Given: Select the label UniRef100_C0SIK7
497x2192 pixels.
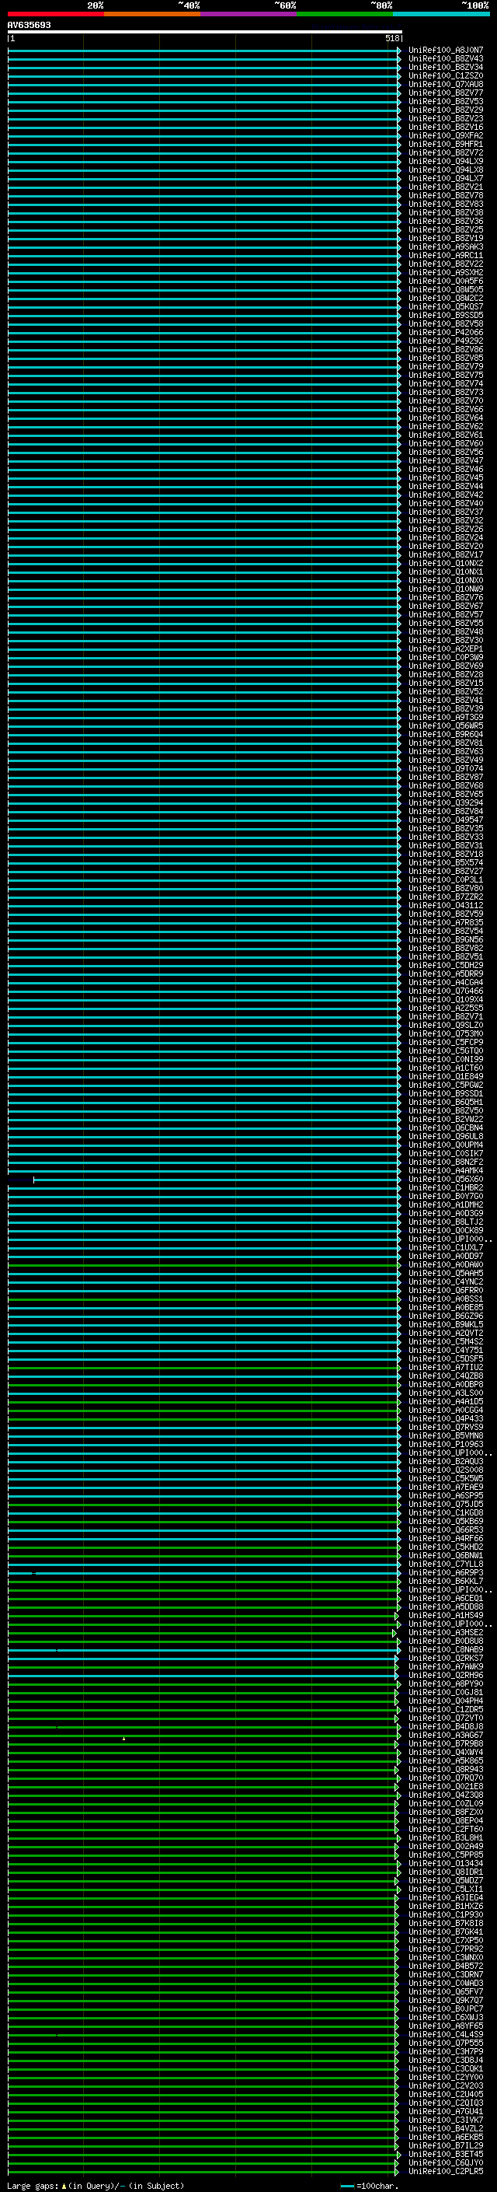Looking at the screenshot, I should point(446,1154).
